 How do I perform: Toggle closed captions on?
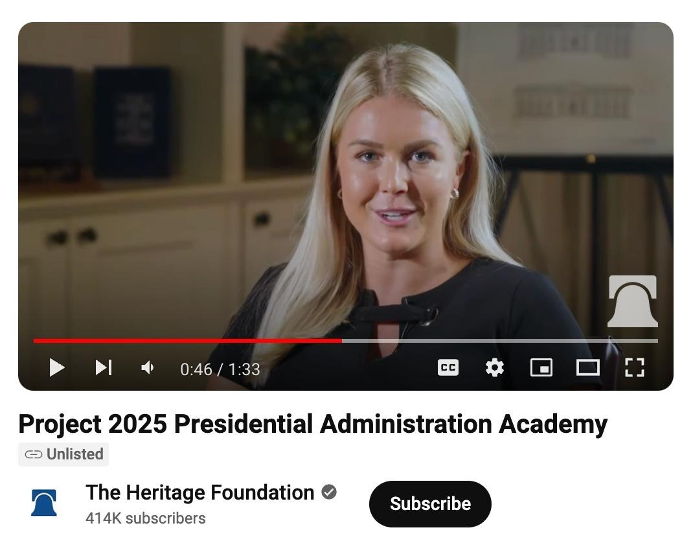(x=448, y=368)
